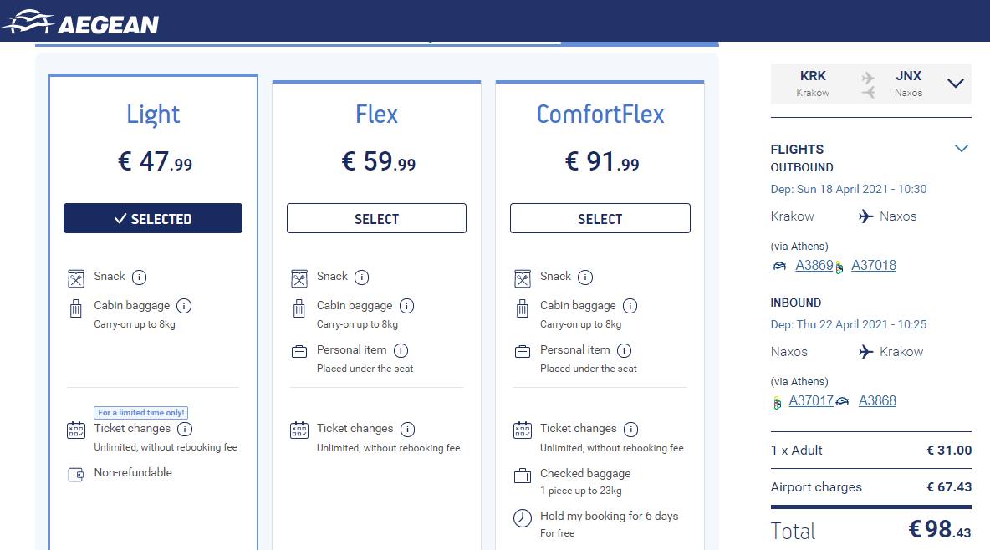Click the ComfortFlex fare card title
Image resolution: width=990 pixels, height=550 pixels.
tap(600, 115)
